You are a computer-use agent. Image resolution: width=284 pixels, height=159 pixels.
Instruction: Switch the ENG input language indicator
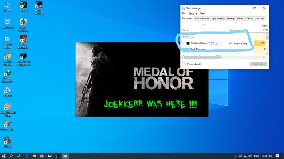256,156
